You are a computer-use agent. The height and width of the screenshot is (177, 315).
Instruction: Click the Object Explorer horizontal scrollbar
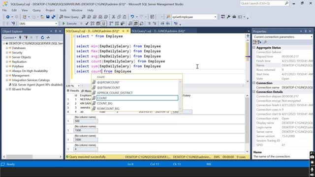(x=32, y=156)
